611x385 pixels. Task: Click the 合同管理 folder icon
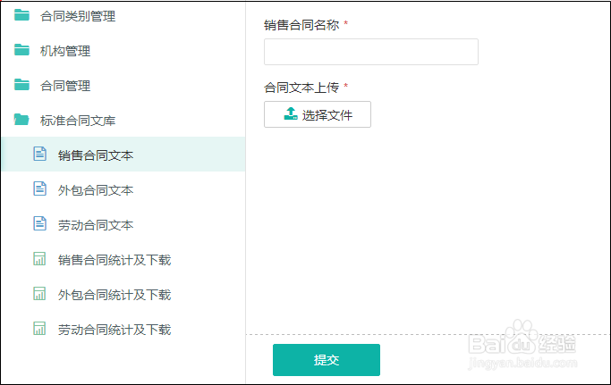pyautogui.click(x=21, y=85)
